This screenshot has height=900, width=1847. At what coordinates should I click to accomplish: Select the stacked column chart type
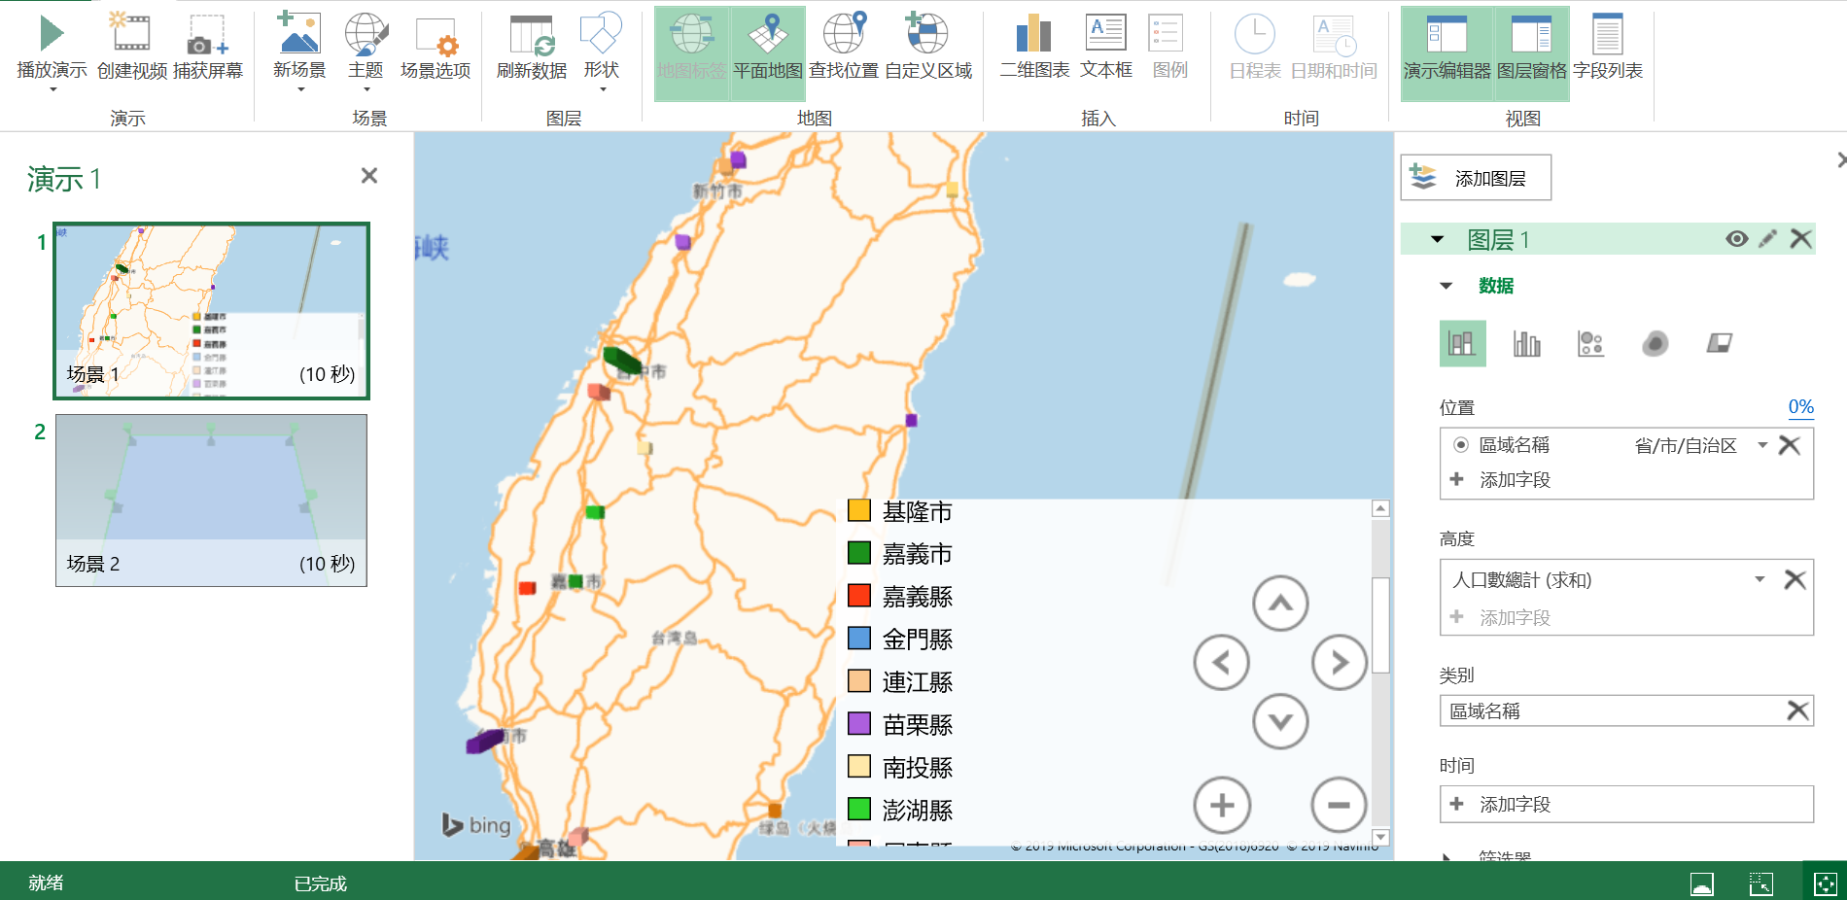pyautogui.click(x=1462, y=343)
